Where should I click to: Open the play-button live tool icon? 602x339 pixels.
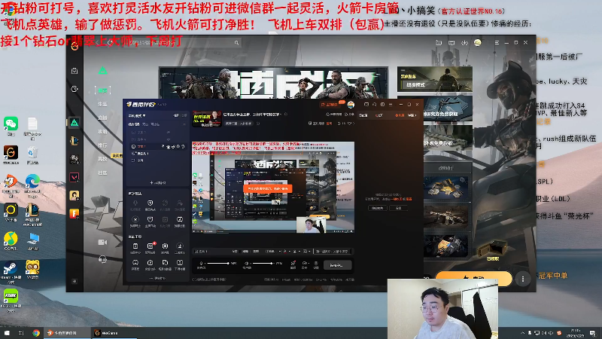coord(150,264)
